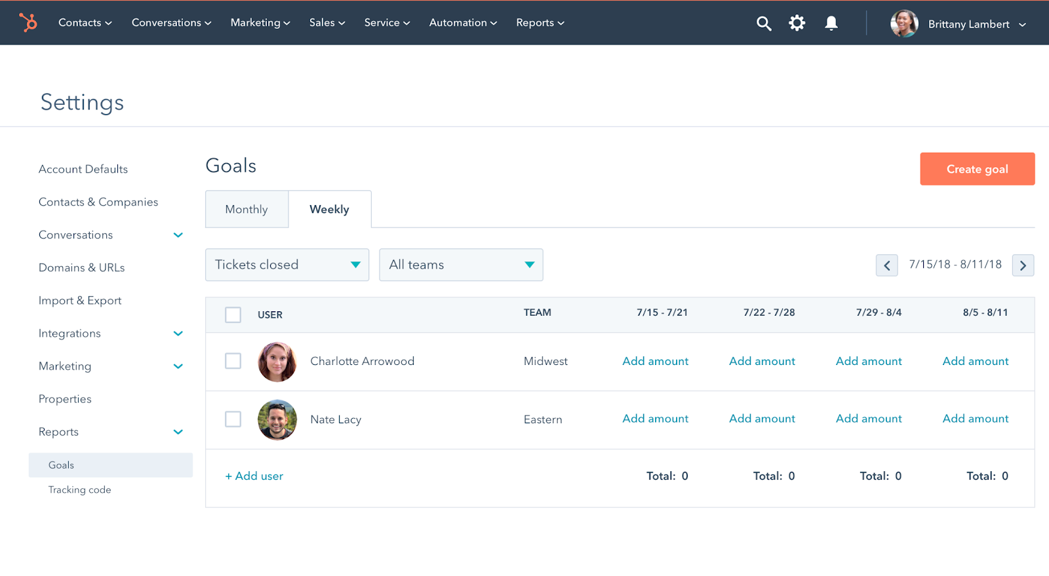This screenshot has width=1049, height=576.
Task: Click Charlotte Arrowood's profile photo
Action: (277, 362)
